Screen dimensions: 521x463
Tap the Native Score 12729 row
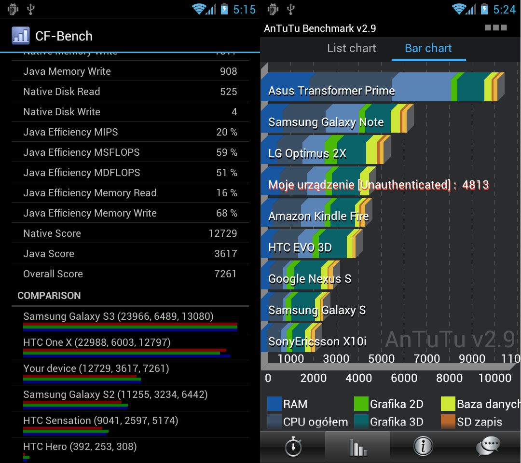[x=130, y=233]
